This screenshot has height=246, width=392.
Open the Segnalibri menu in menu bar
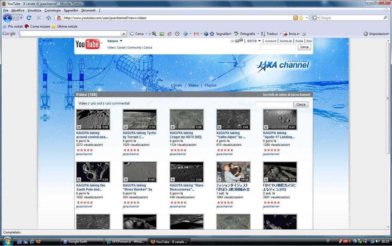(x=71, y=10)
